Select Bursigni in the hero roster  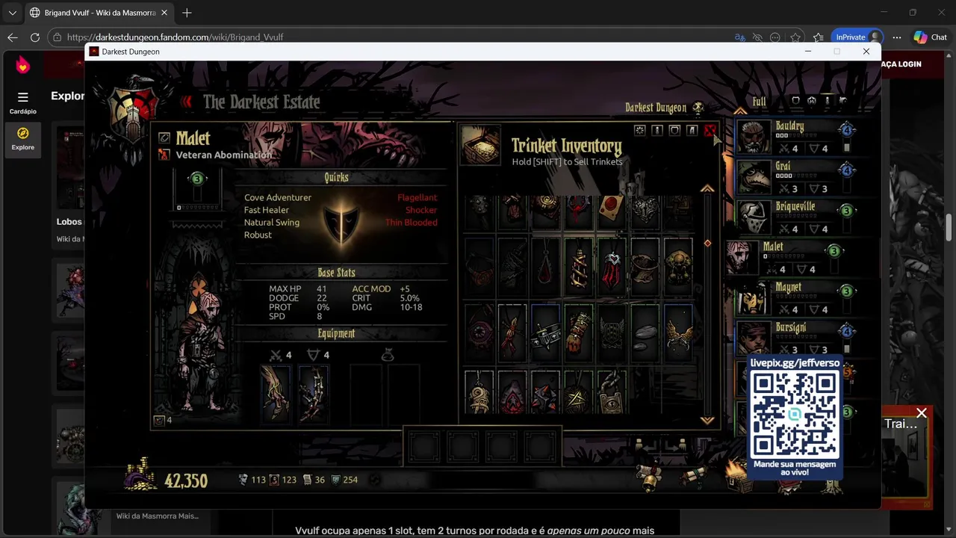tap(796, 338)
